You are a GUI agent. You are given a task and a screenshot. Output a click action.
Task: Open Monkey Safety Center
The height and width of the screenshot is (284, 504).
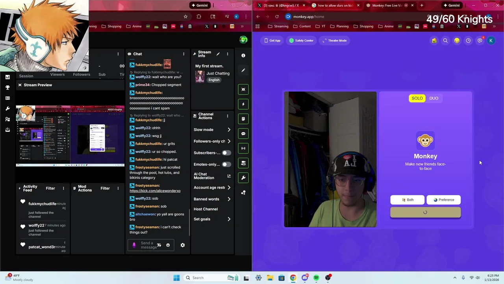coord(301,41)
